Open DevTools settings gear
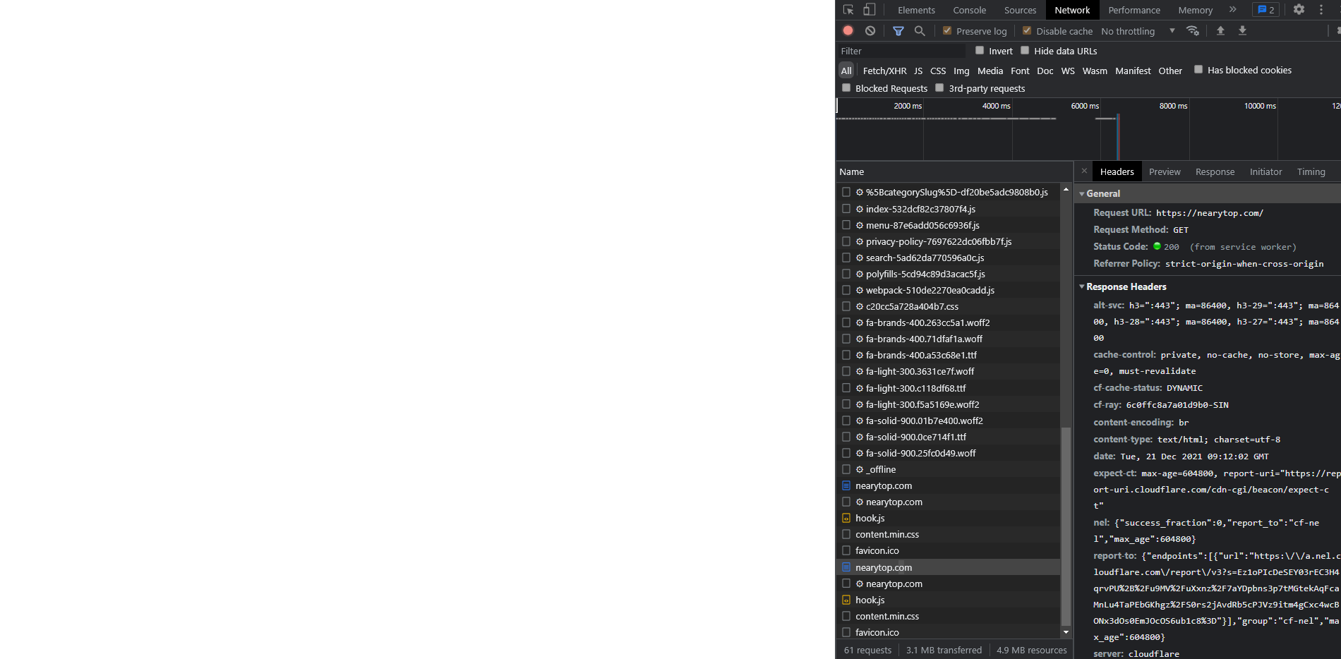Viewport: 1341px width, 659px height. click(1299, 10)
